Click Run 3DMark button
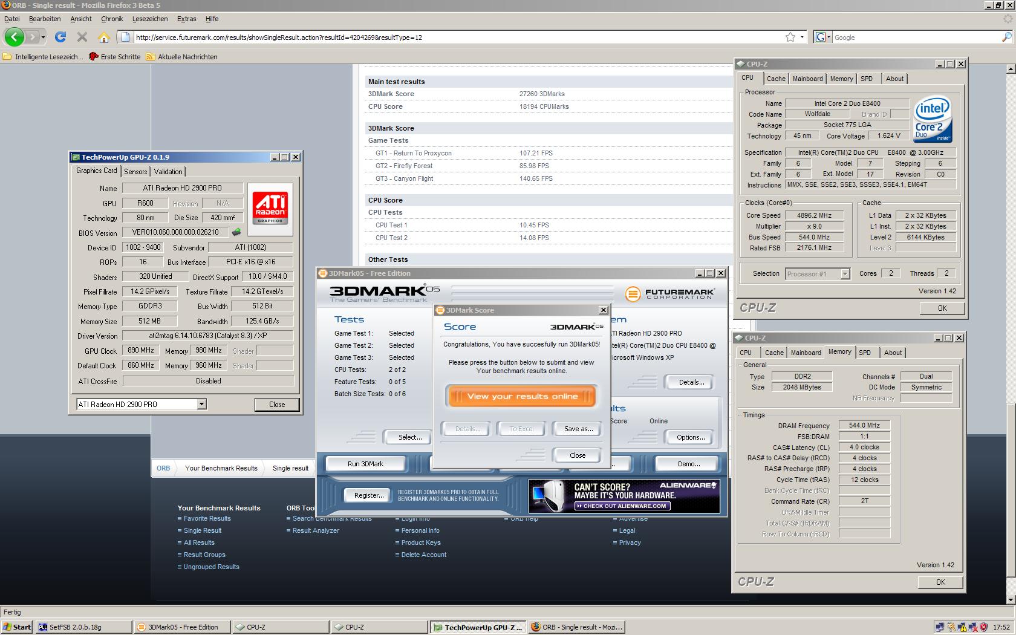This screenshot has width=1016, height=635. (x=365, y=464)
